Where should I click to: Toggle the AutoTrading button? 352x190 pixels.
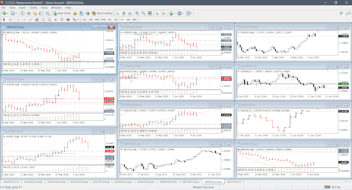point(103,13)
